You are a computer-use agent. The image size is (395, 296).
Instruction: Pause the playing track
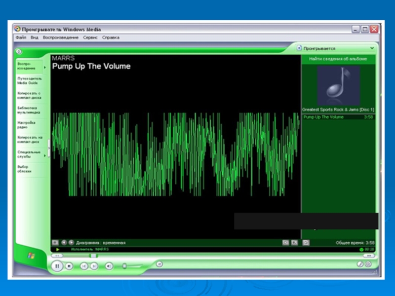(57, 266)
